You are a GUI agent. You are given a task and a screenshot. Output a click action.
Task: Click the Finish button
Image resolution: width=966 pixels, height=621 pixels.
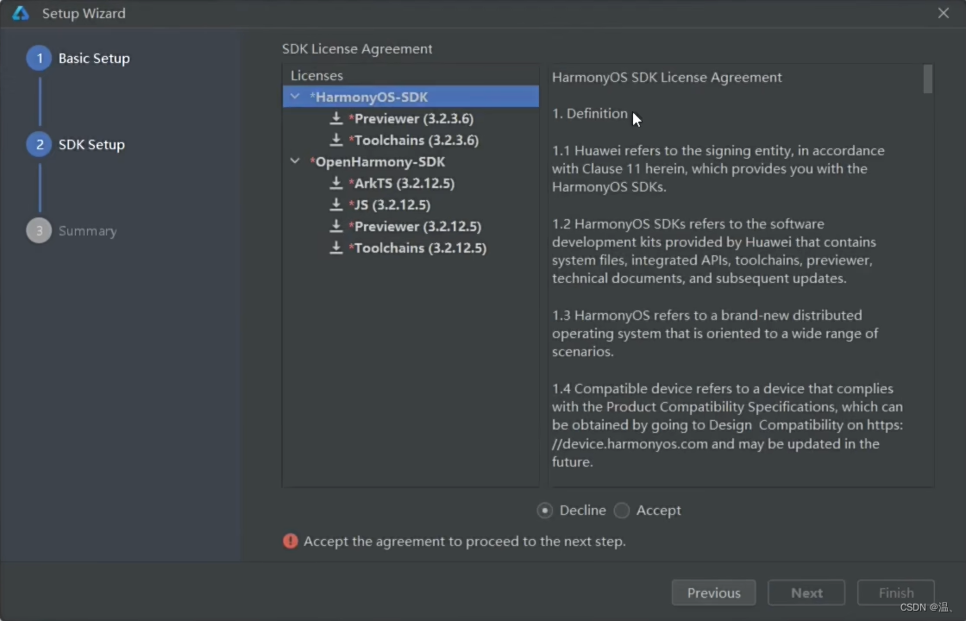coord(896,593)
